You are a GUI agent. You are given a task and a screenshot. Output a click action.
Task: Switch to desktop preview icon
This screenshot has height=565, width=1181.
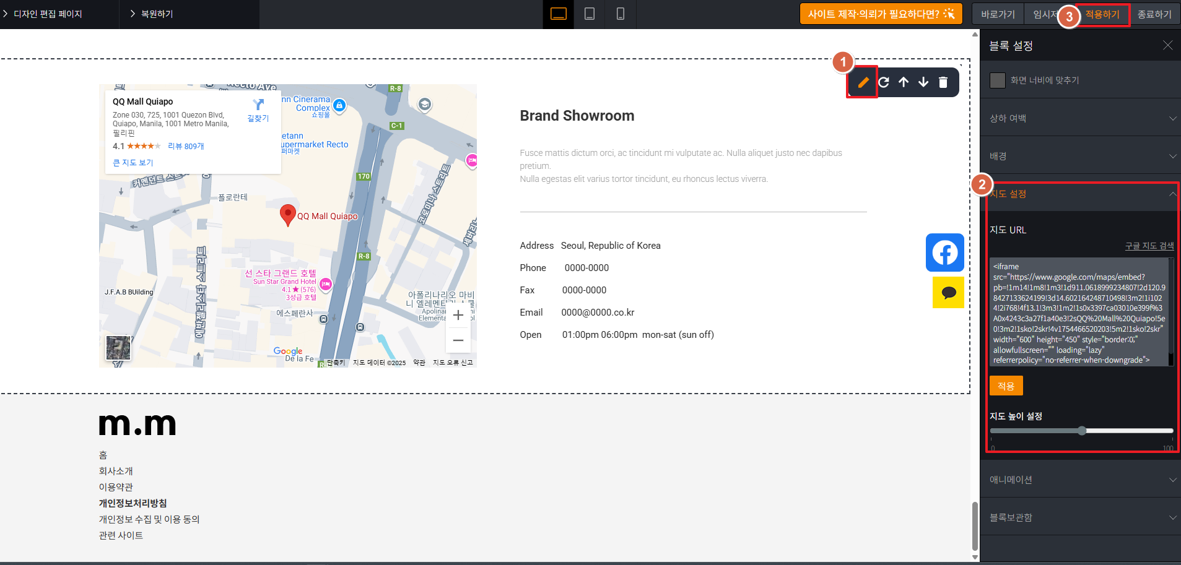tap(558, 14)
